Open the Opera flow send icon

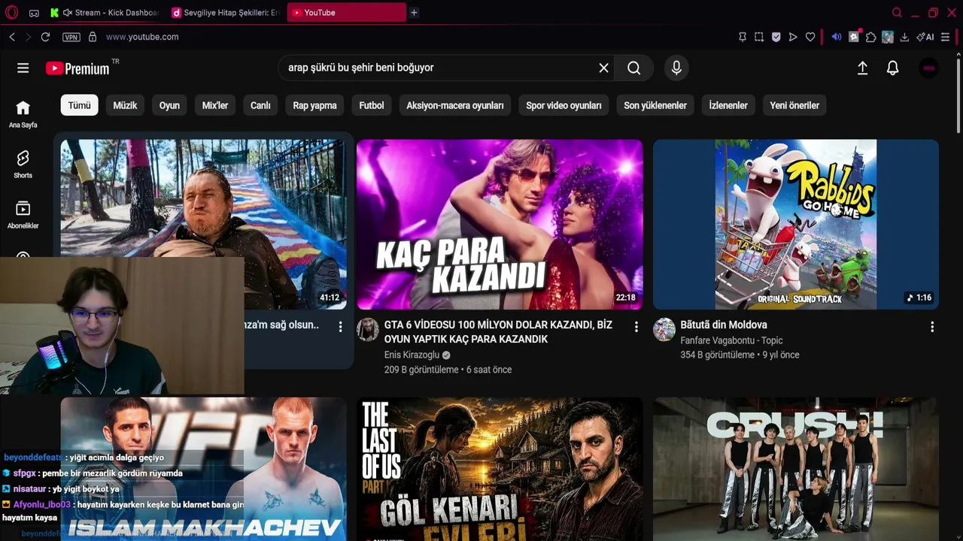click(793, 37)
